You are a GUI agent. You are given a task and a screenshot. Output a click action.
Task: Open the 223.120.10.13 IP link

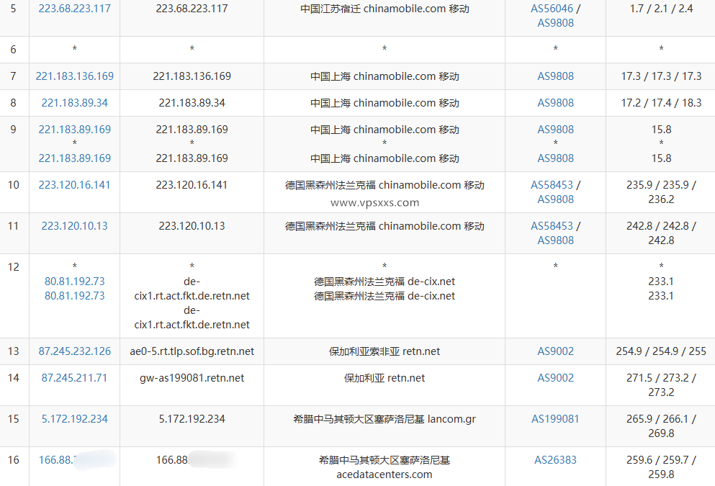74,226
